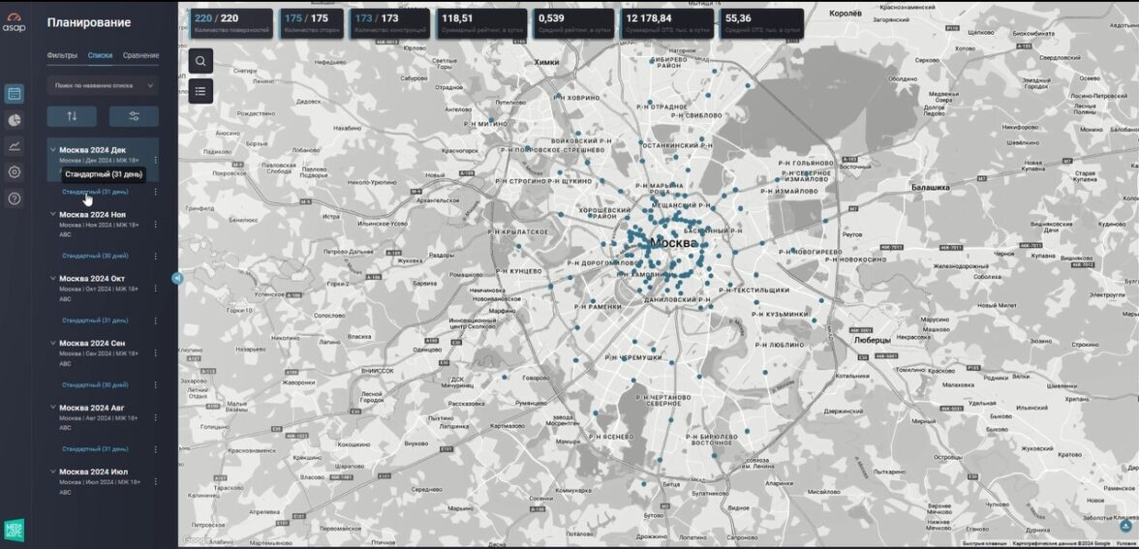
Task: Collapse the Москва 2024 Ноя list
Action: pos(52,214)
